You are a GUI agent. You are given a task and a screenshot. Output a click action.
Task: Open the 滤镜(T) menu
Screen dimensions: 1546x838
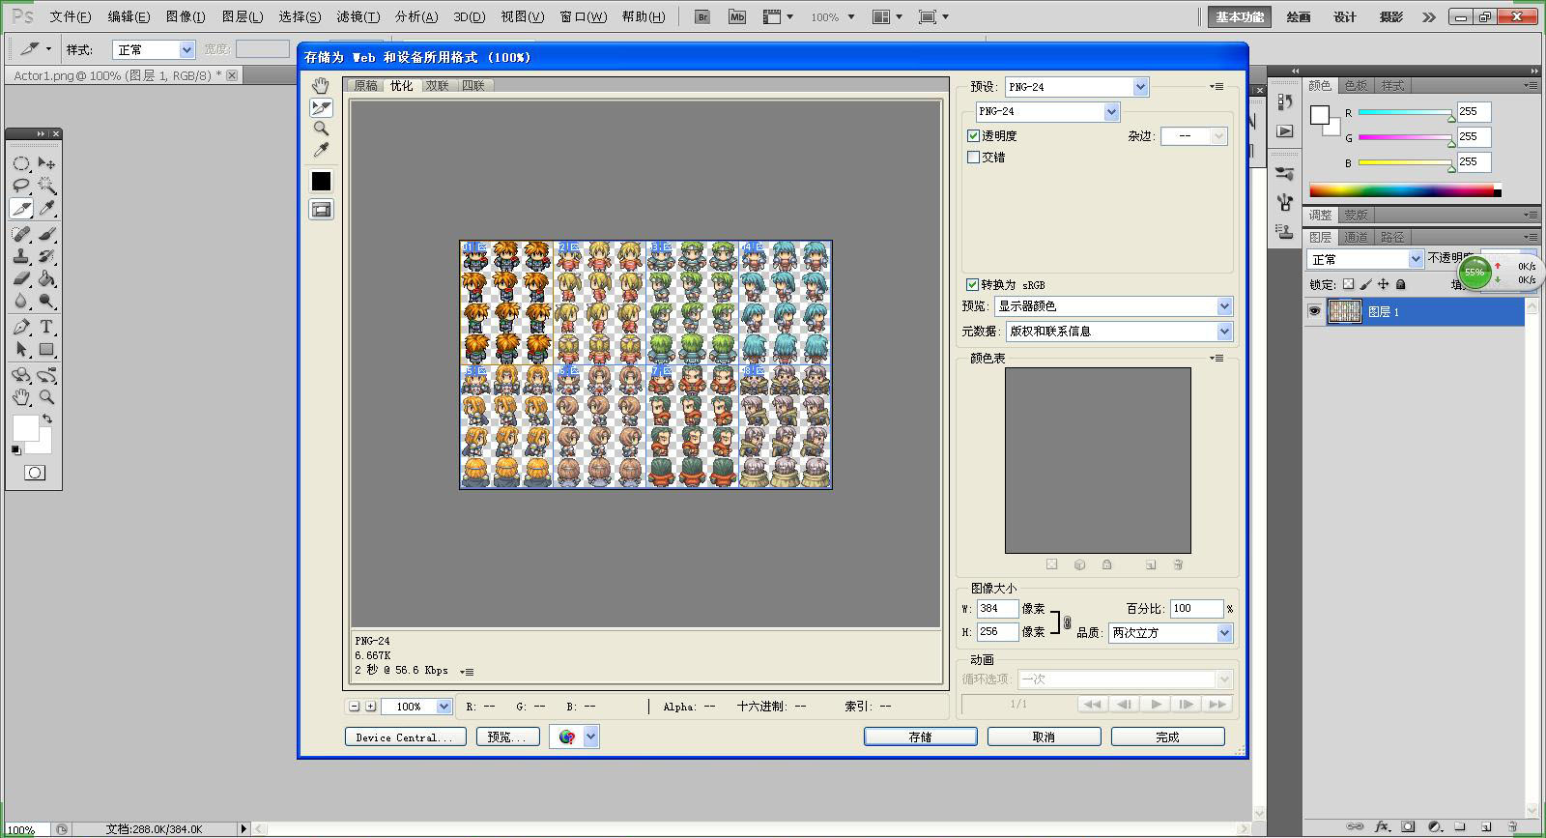coord(358,16)
